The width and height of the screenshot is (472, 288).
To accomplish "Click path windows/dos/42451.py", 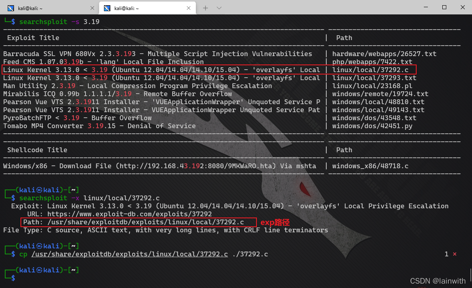I will pyautogui.click(x=372, y=126).
